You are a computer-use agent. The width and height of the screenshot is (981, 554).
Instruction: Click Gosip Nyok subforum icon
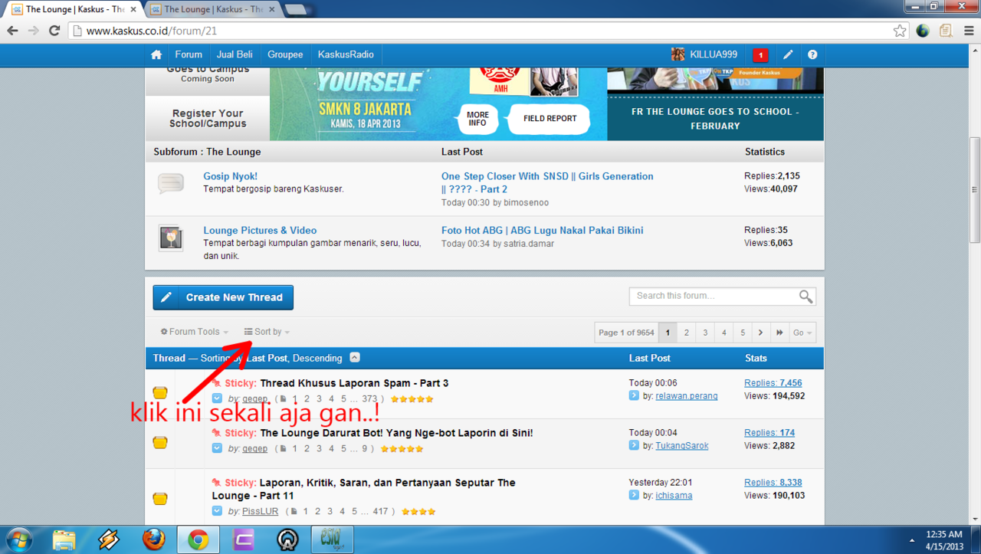point(171,183)
